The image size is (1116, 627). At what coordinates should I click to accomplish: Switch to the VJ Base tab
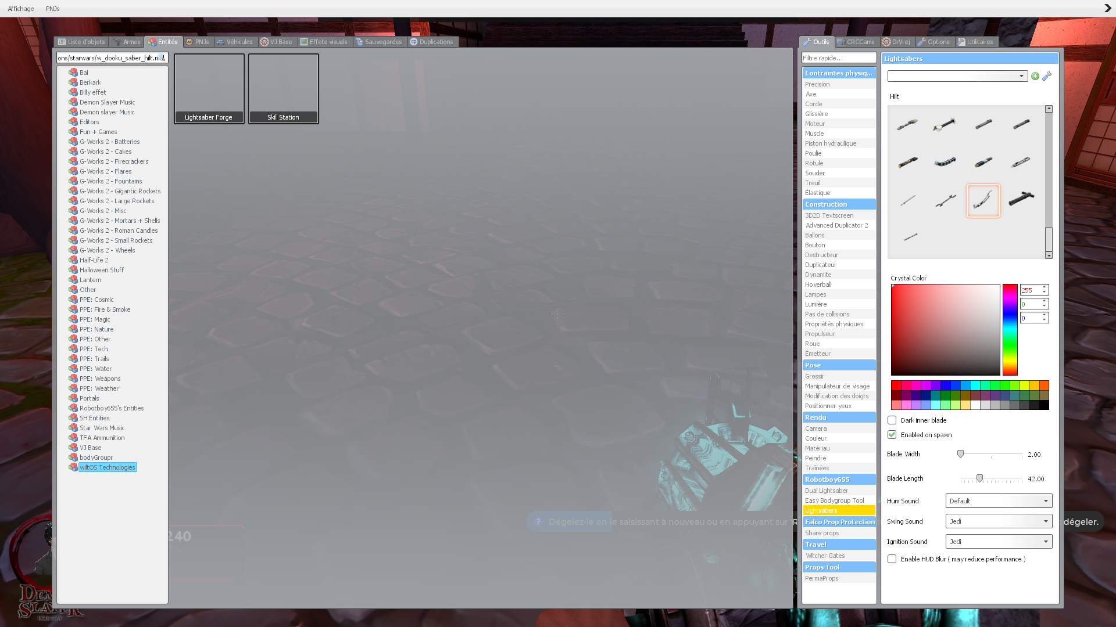pyautogui.click(x=277, y=42)
